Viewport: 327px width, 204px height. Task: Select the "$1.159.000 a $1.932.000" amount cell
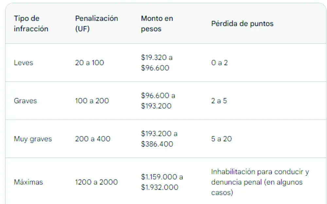[162, 182]
